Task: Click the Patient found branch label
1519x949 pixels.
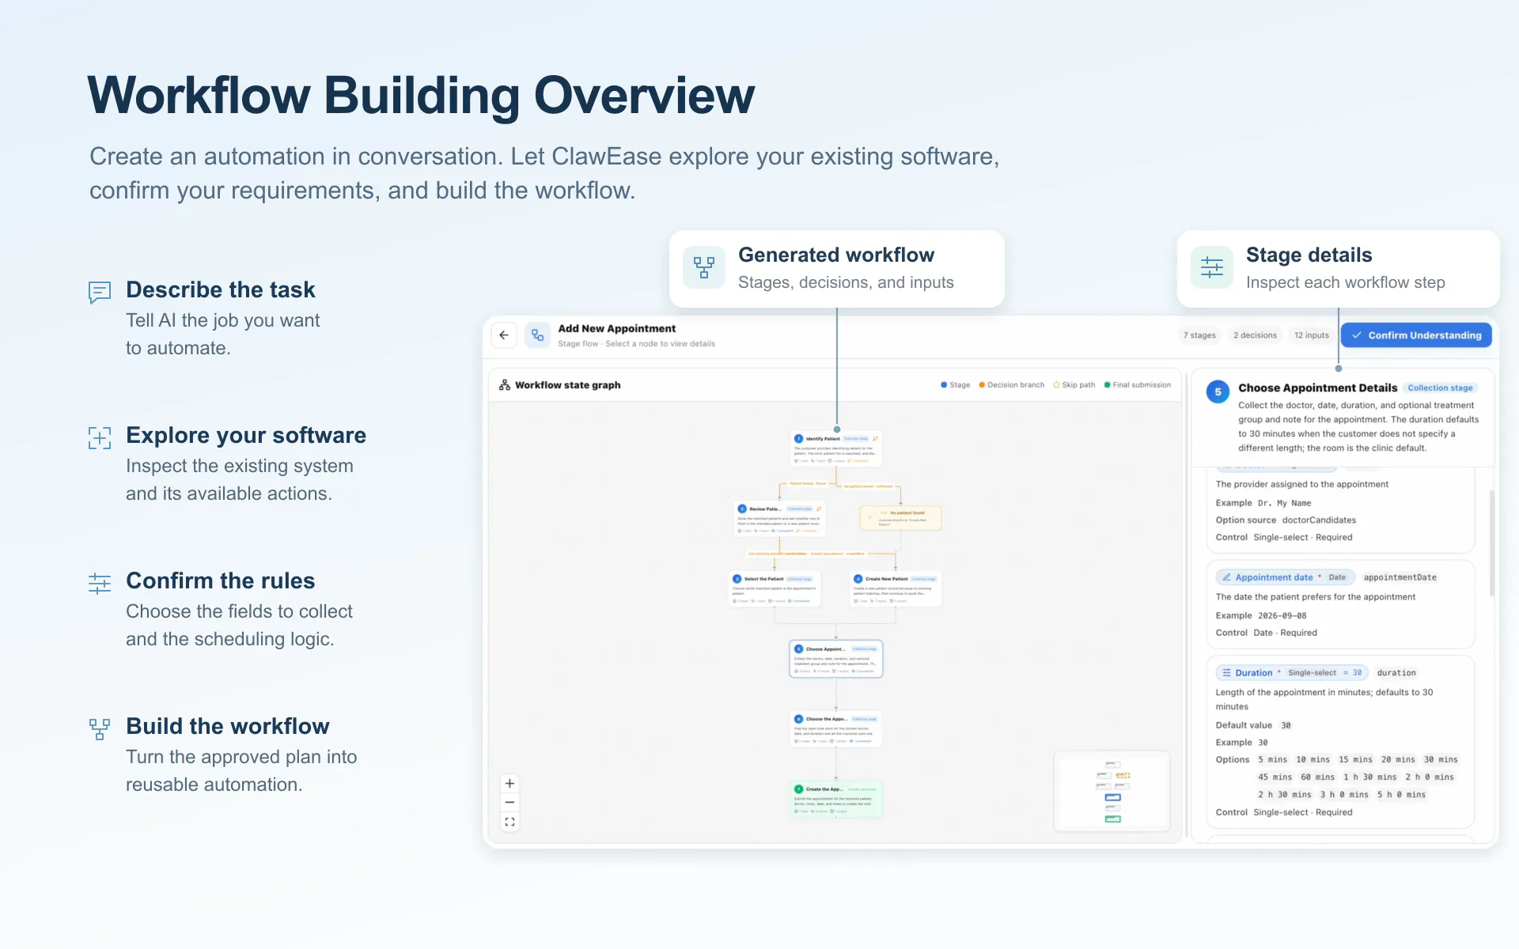Action: (807, 483)
